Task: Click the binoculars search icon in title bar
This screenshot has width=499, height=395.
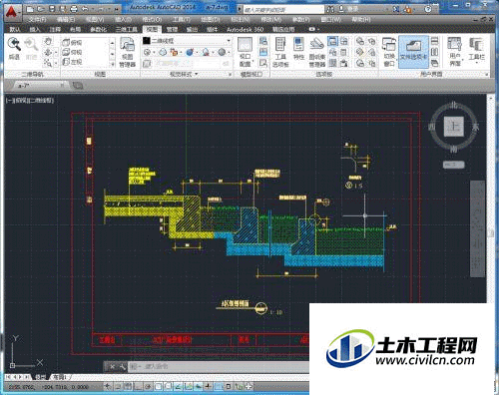Action: point(330,9)
